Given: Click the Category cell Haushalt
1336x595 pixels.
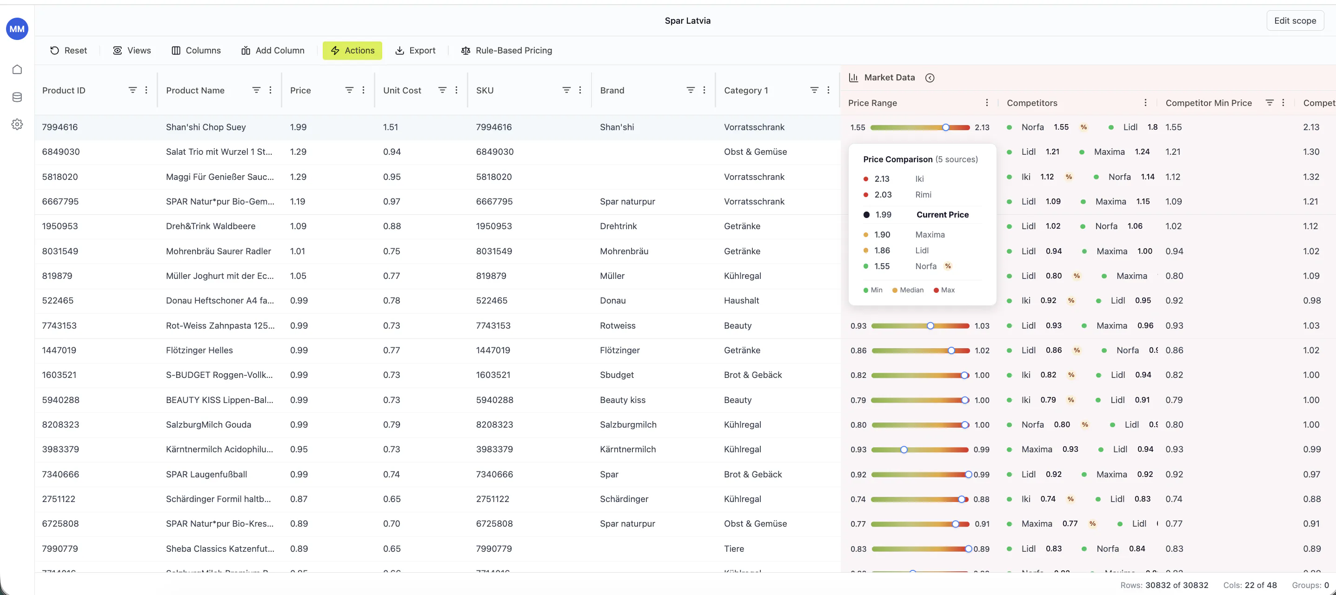Looking at the screenshot, I should [741, 301].
